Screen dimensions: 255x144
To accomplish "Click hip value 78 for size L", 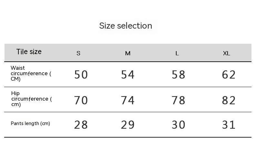I will pyautogui.click(x=178, y=100).
